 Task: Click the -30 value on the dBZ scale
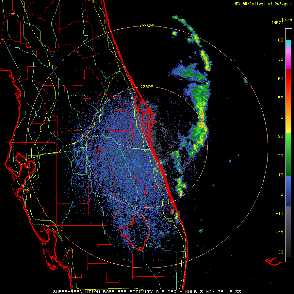(x=279, y=252)
